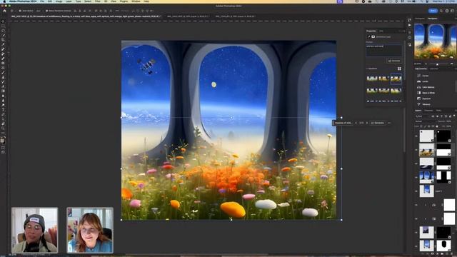Switch to the Paths tab

click(x=438, y=111)
